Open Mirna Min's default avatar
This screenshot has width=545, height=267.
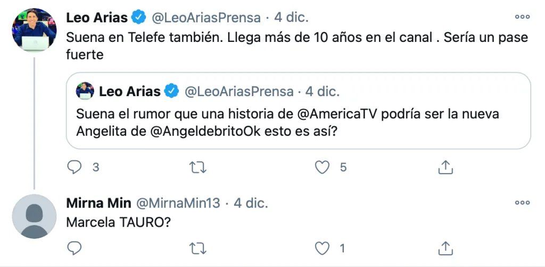[x=34, y=216]
